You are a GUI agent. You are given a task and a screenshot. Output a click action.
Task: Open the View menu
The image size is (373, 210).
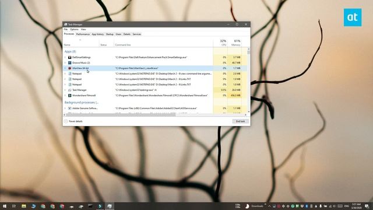[x=83, y=29]
